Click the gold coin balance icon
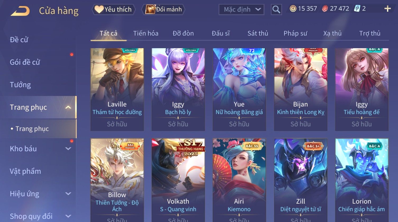Image resolution: width=398 pixels, height=222 pixels. click(293, 9)
